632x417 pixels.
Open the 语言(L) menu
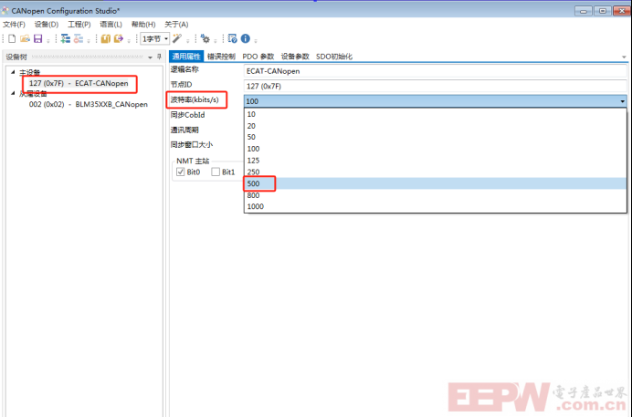point(111,25)
